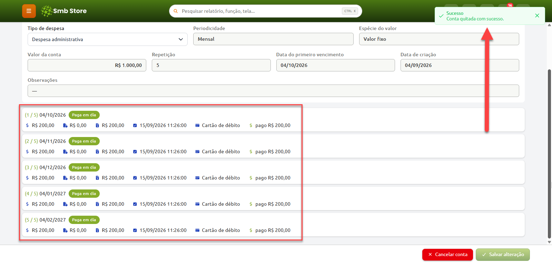552x264 pixels.
Task: Click blue dollar icon in installment 1/5
Action: (x=27, y=125)
